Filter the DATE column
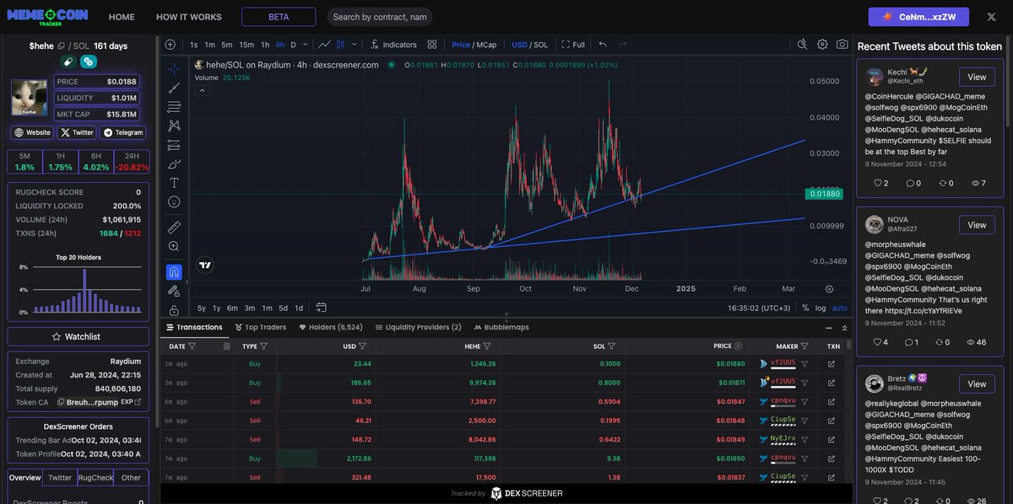 (x=192, y=346)
